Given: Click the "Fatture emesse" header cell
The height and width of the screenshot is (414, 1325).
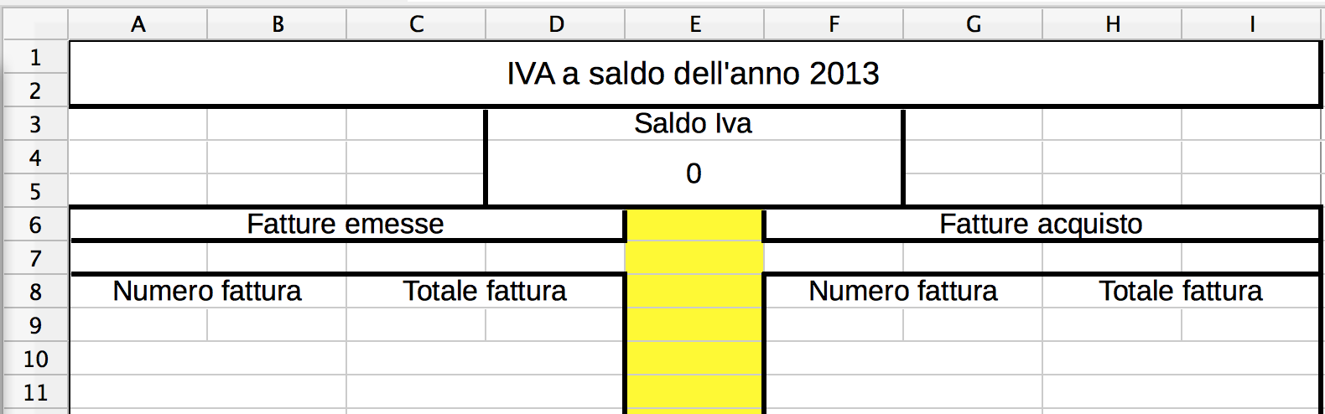Looking at the screenshot, I should [346, 225].
